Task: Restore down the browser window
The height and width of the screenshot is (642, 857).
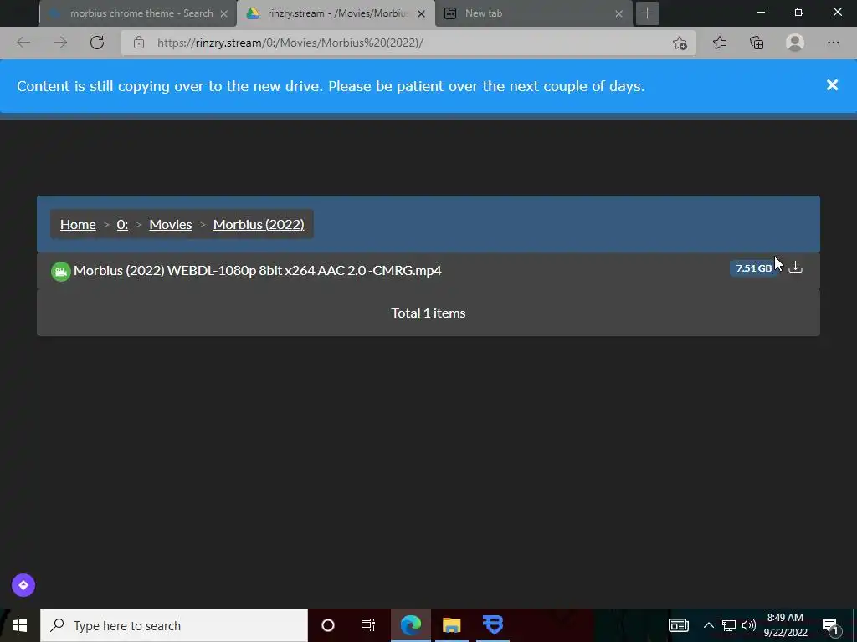Action: 799,12
